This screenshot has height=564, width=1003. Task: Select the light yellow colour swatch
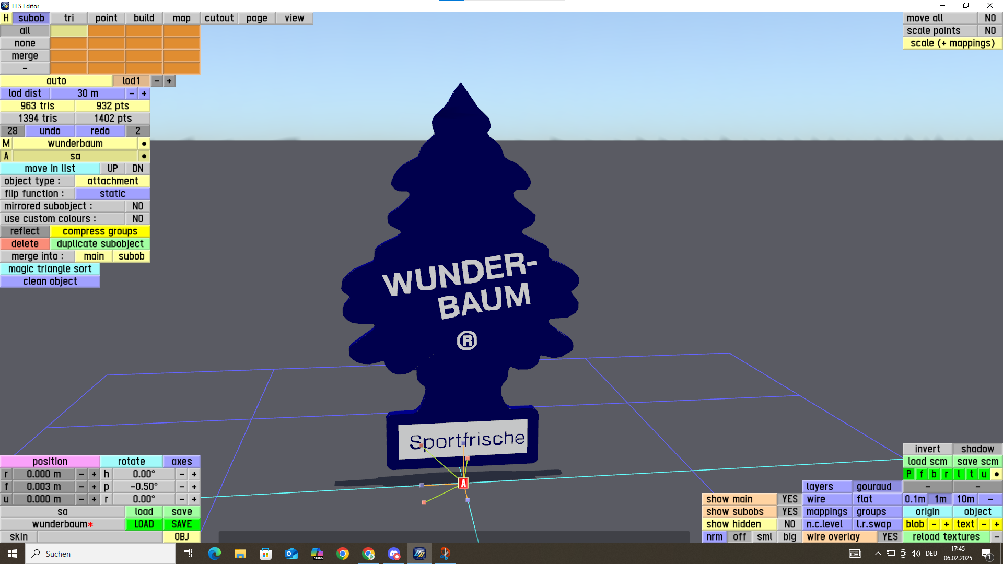[68, 31]
